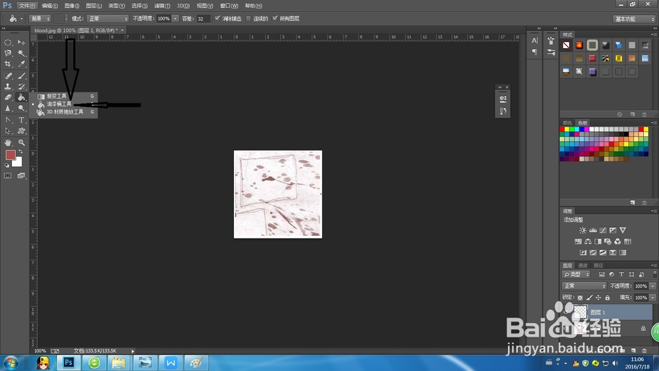Screen dimensions: 659x371
Task: Select 图层 1 layer thumbnail
Action: coord(580,312)
